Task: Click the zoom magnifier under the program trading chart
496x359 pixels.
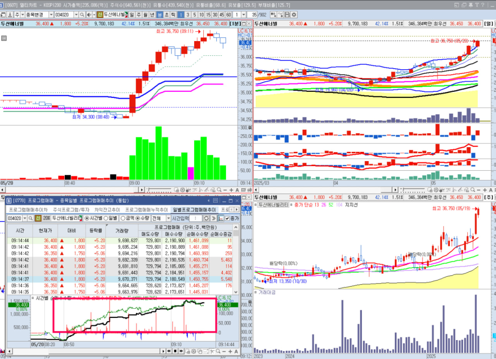Action: 218,351
